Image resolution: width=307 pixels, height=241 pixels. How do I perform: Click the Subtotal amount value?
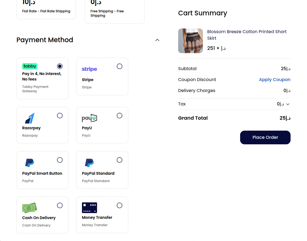tap(286, 69)
